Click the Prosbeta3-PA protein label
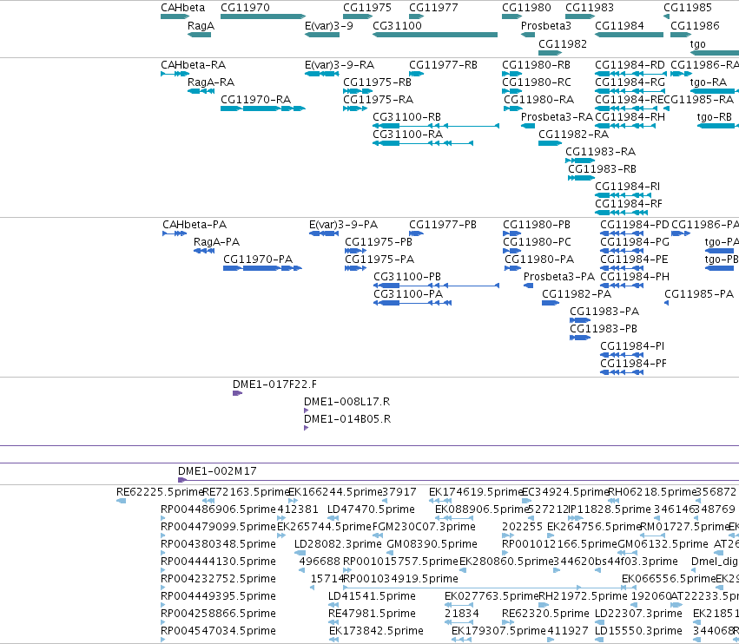 click(559, 277)
